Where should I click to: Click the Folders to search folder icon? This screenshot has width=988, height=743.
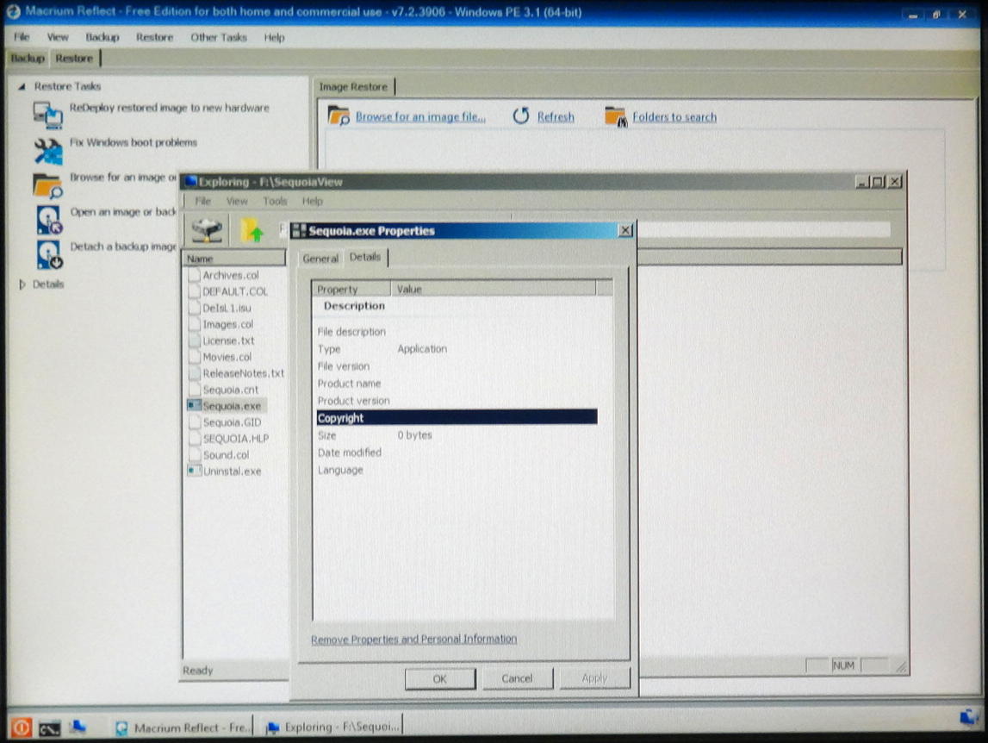pyautogui.click(x=615, y=116)
